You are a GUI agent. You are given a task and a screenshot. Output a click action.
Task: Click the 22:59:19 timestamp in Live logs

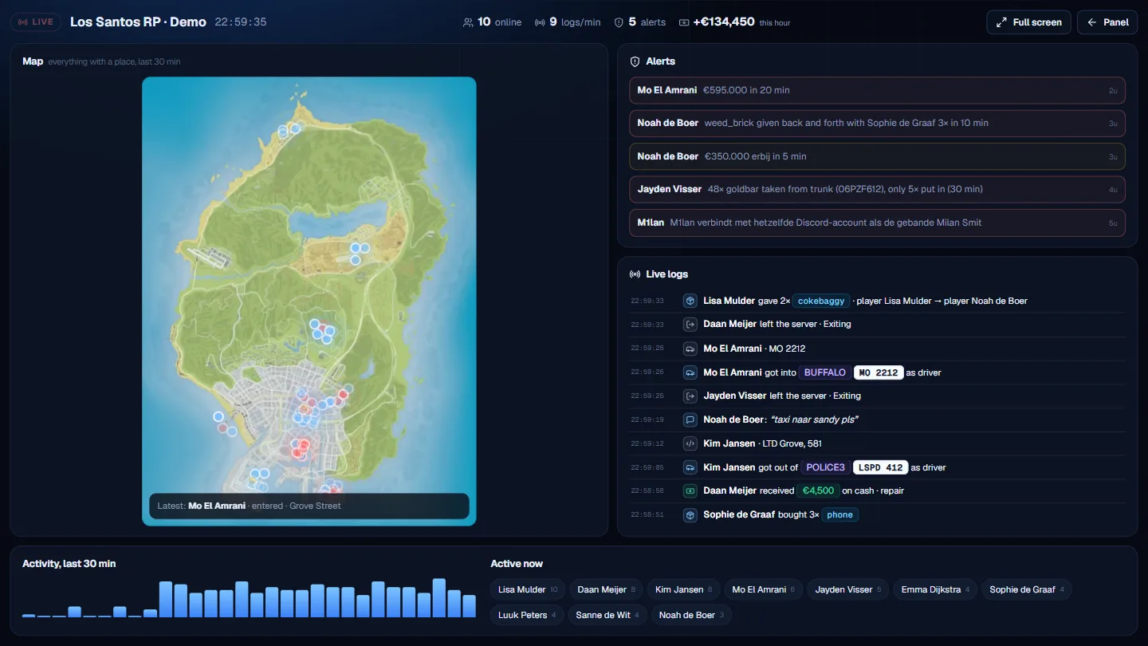click(x=647, y=420)
